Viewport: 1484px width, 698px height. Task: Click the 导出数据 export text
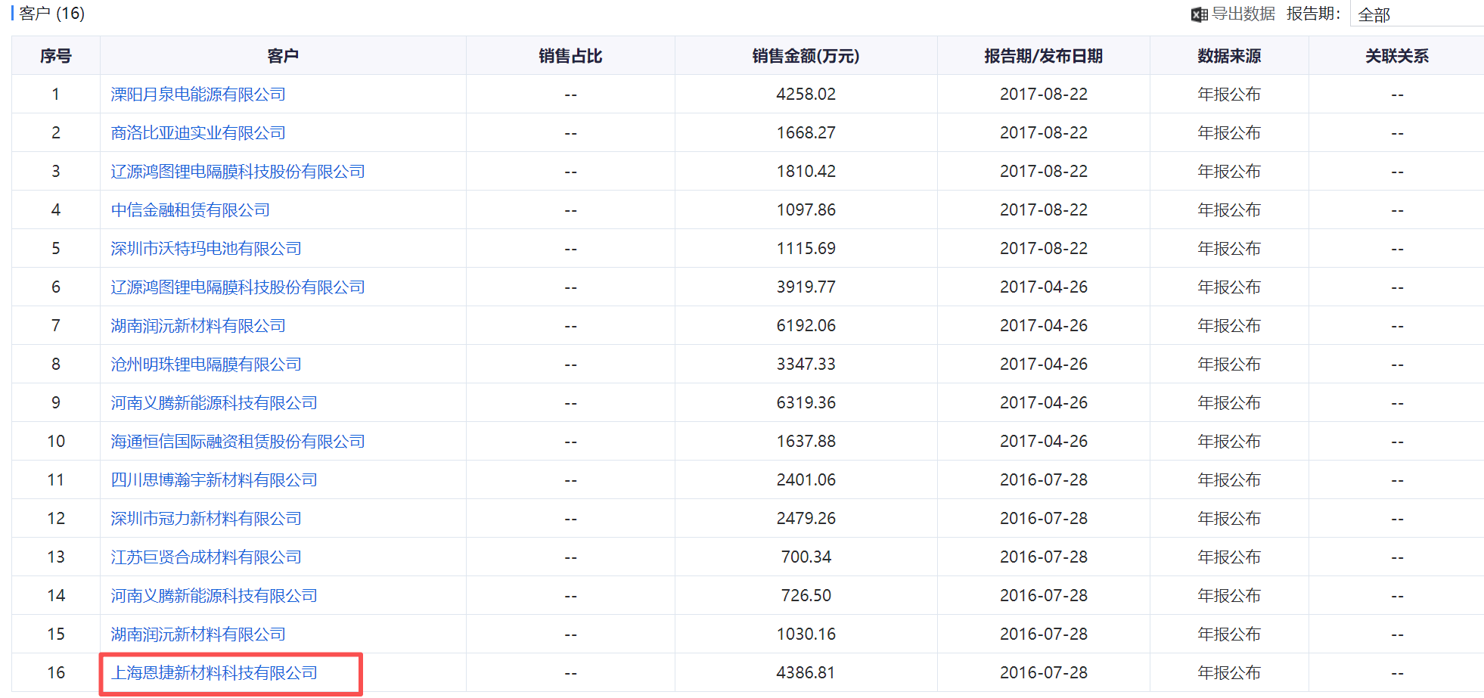(1243, 14)
